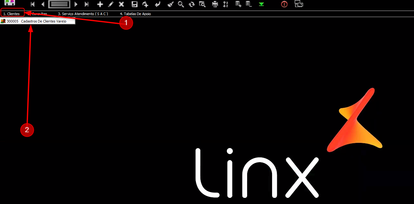Click the colorful app icon at top left
Image resolution: width=414 pixels, height=204 pixels.
pyautogui.click(x=10, y=3)
